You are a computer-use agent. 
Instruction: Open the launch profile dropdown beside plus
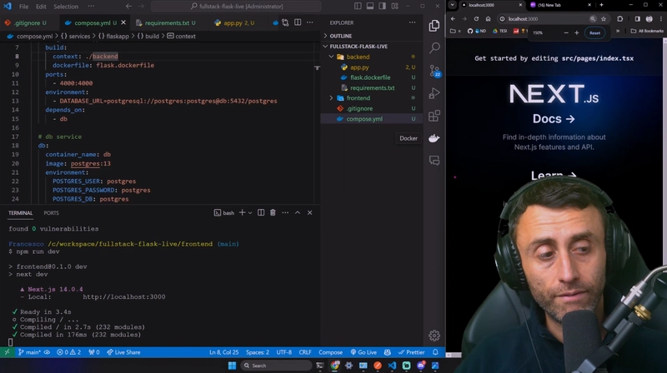pos(250,212)
